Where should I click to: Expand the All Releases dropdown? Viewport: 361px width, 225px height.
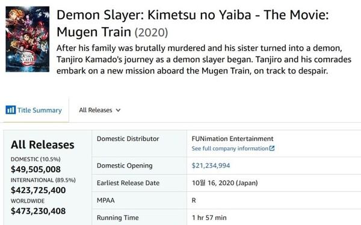coord(99,110)
